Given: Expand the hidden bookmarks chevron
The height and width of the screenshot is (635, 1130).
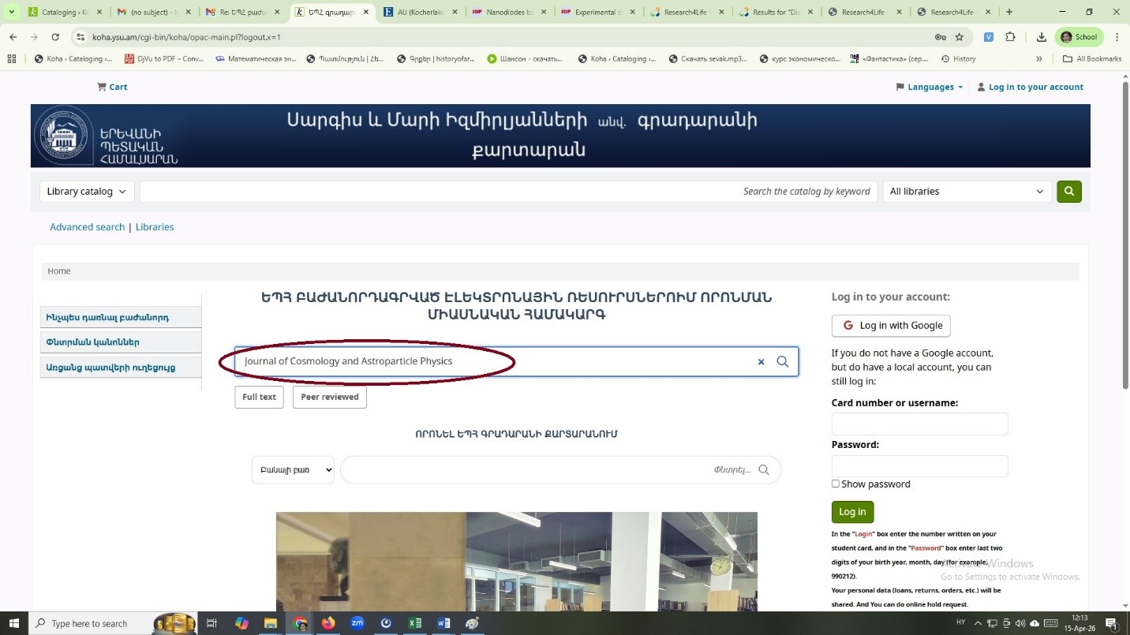Looking at the screenshot, I should click(1039, 58).
